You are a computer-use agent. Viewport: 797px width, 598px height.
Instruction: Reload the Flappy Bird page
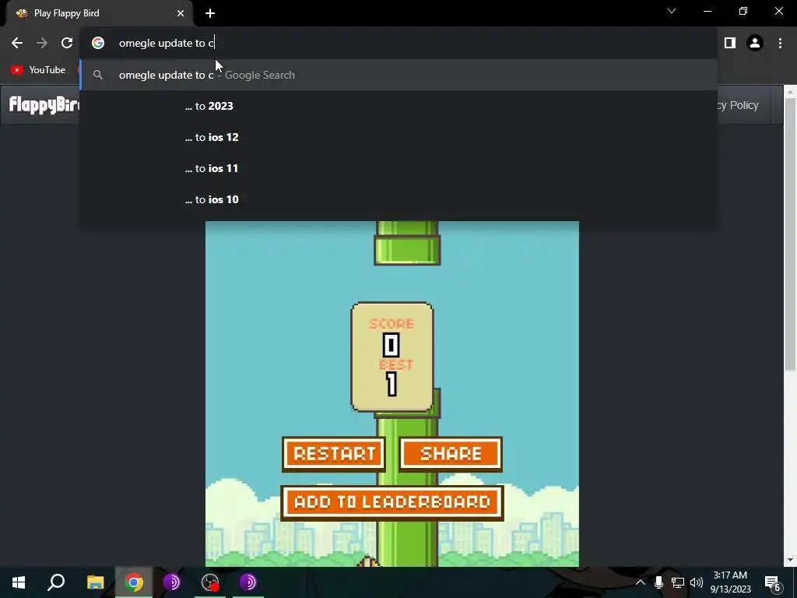(67, 44)
